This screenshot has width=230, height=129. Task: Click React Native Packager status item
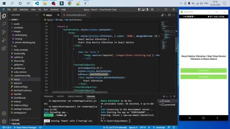(25, 128)
